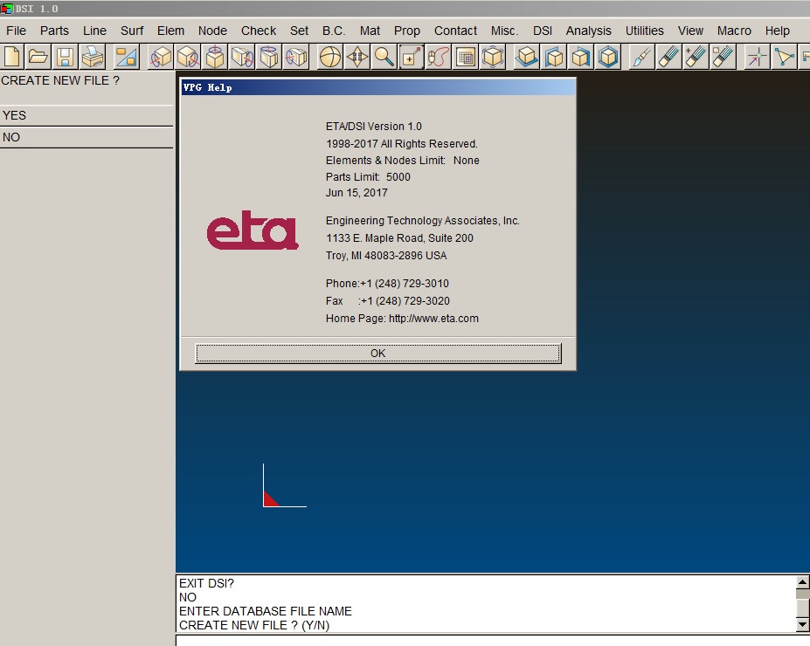Open the Line menu

94,31
